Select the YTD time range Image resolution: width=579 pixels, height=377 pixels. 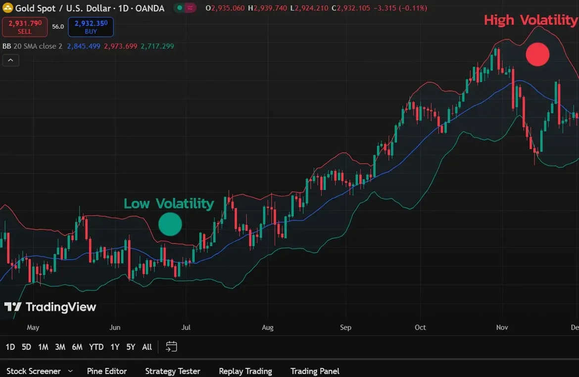point(96,347)
